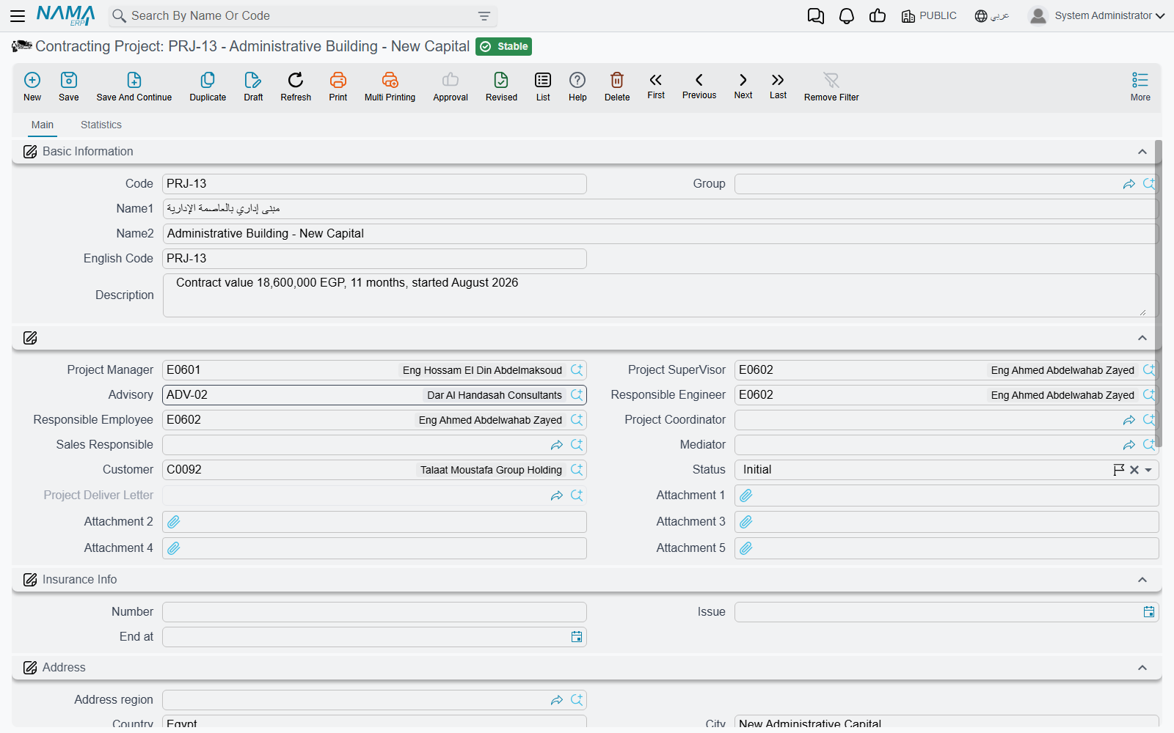
Task: Save the project record
Action: pos(69,86)
